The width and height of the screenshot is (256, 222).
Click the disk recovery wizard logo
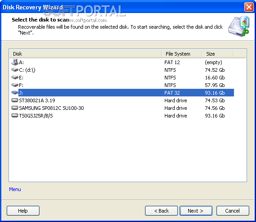pos(238,26)
